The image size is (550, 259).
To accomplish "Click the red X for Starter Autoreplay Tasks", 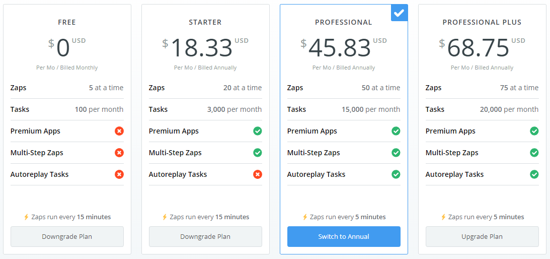I will pos(258,174).
